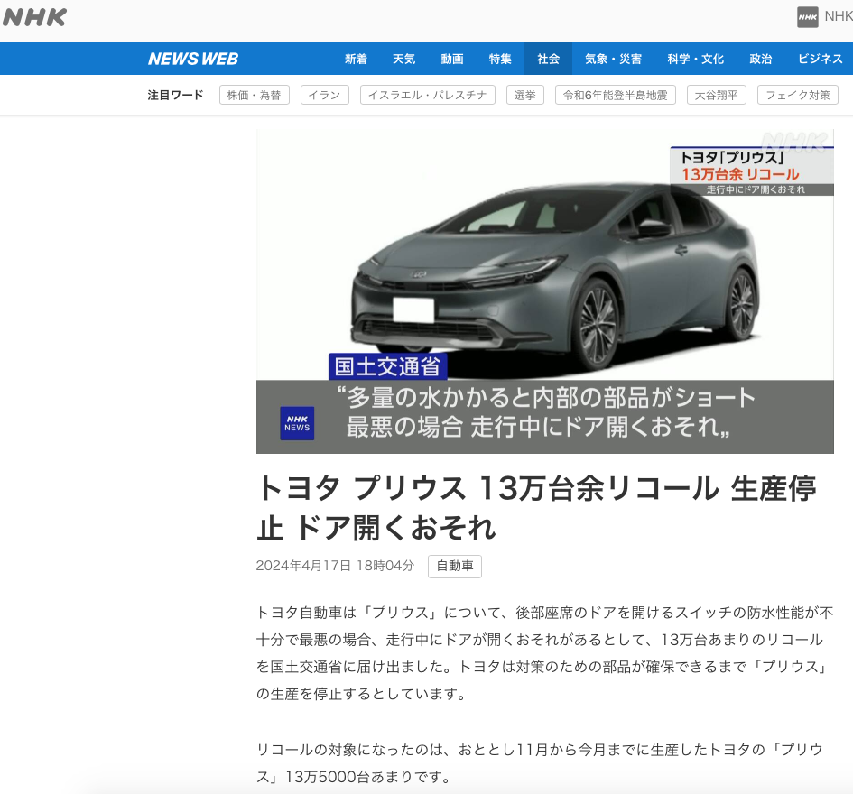Click the フェイク対策 keyword tag
The width and height of the screenshot is (853, 794).
[798, 95]
